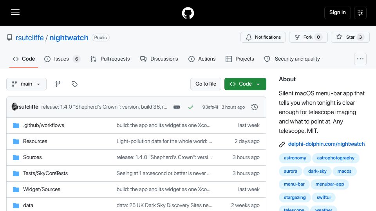Open the Tests/SkyCoreTests folder
Viewport: 376px width, 211px height.
45,173
